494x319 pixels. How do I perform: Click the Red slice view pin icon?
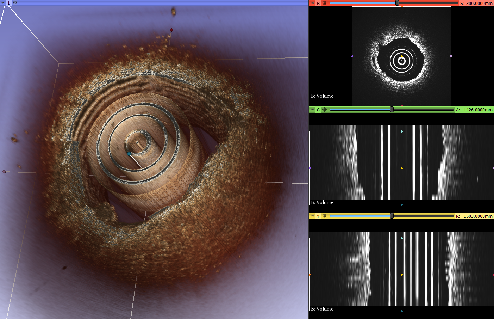[312, 3]
